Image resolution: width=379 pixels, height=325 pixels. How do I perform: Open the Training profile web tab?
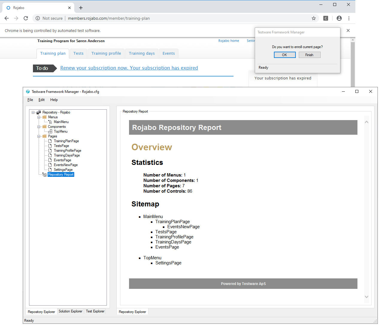[x=106, y=53]
